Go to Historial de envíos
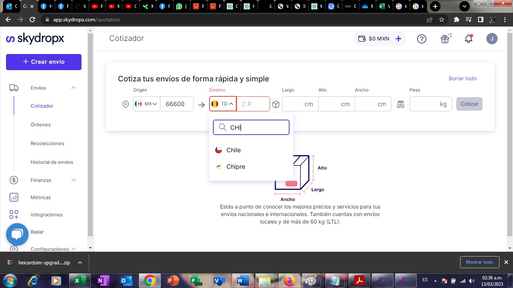The height and width of the screenshot is (288, 513). tap(52, 162)
